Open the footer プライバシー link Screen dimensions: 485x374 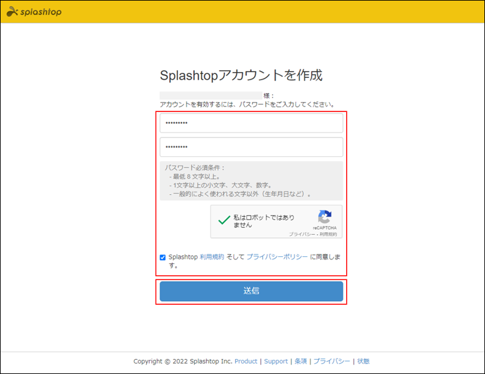pos(332,361)
